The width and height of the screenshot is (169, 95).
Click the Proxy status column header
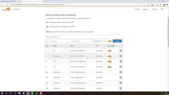click(x=111, y=46)
